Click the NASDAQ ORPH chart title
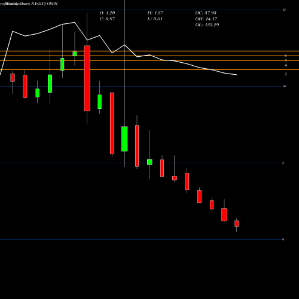 click(x=44, y=4)
